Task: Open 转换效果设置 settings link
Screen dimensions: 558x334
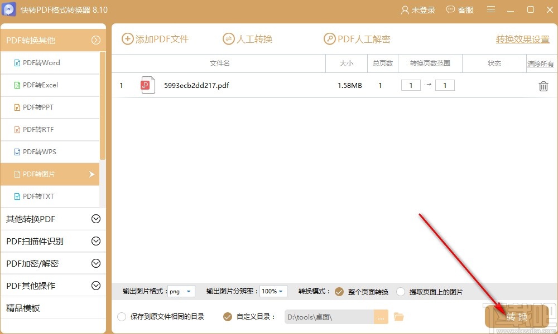Action: [x=521, y=40]
